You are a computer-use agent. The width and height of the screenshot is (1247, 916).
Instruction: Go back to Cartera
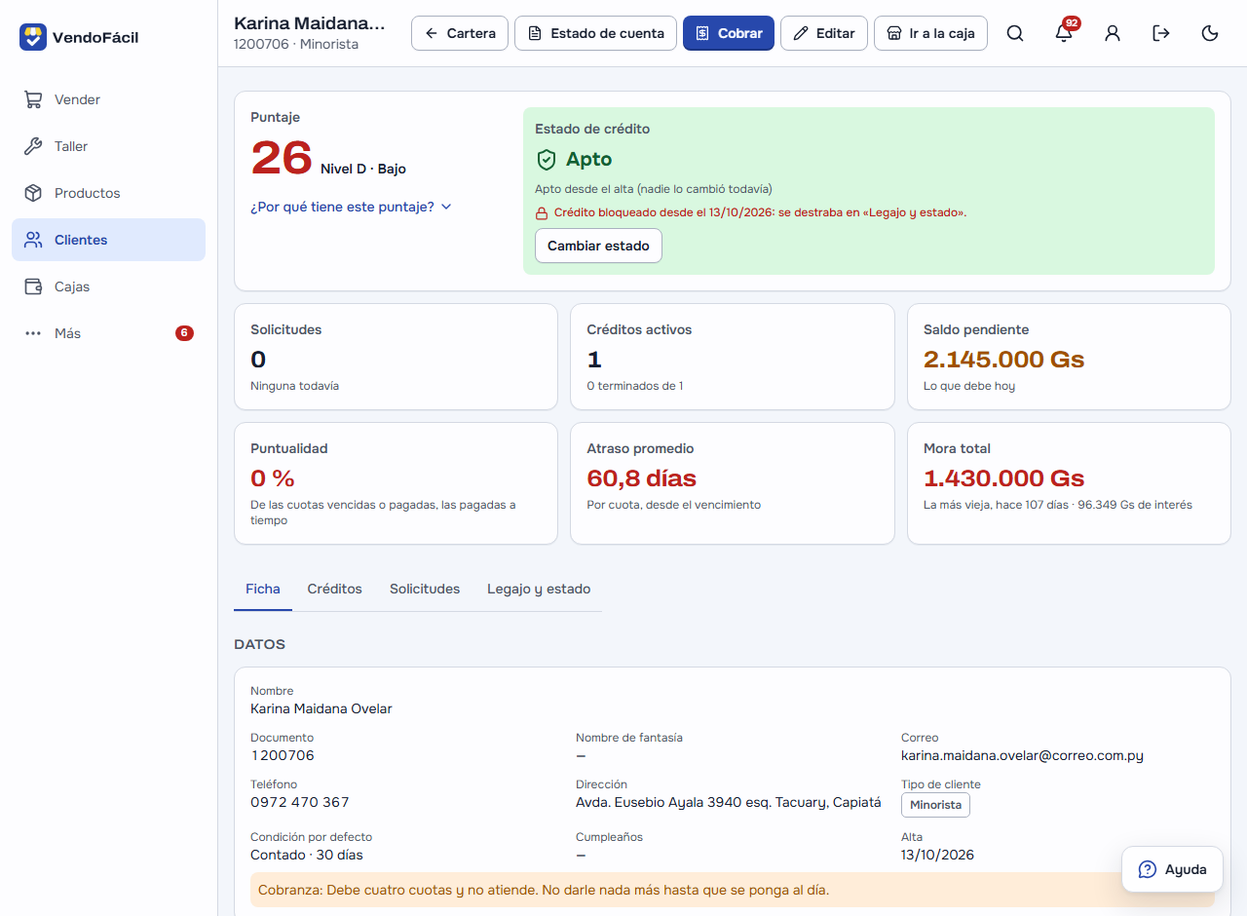pos(460,33)
